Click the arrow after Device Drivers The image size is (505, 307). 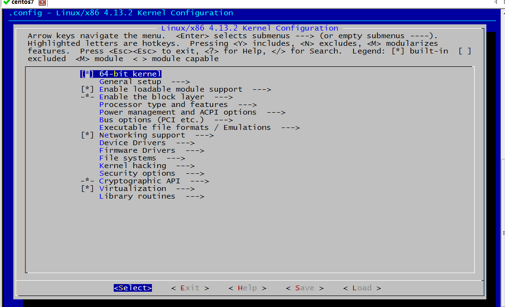tap(185, 143)
